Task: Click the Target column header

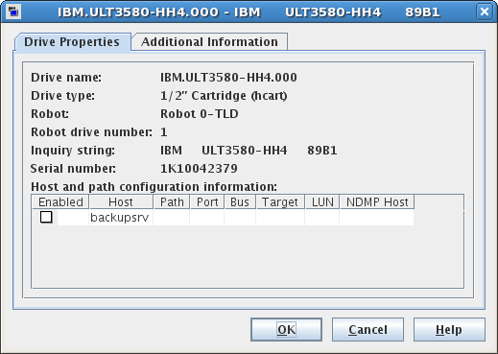Action: click(x=280, y=202)
